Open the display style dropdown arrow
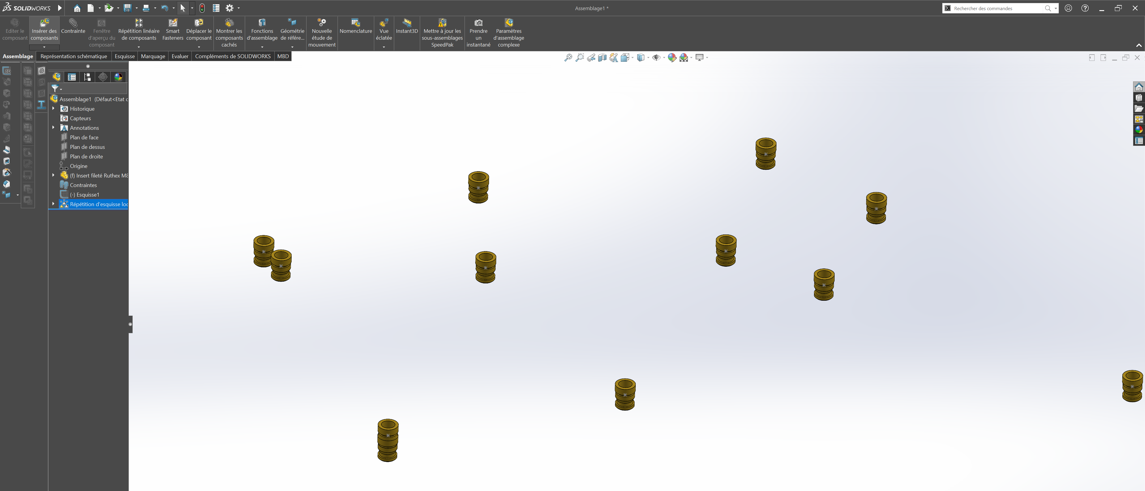This screenshot has height=491, width=1145. coord(649,57)
